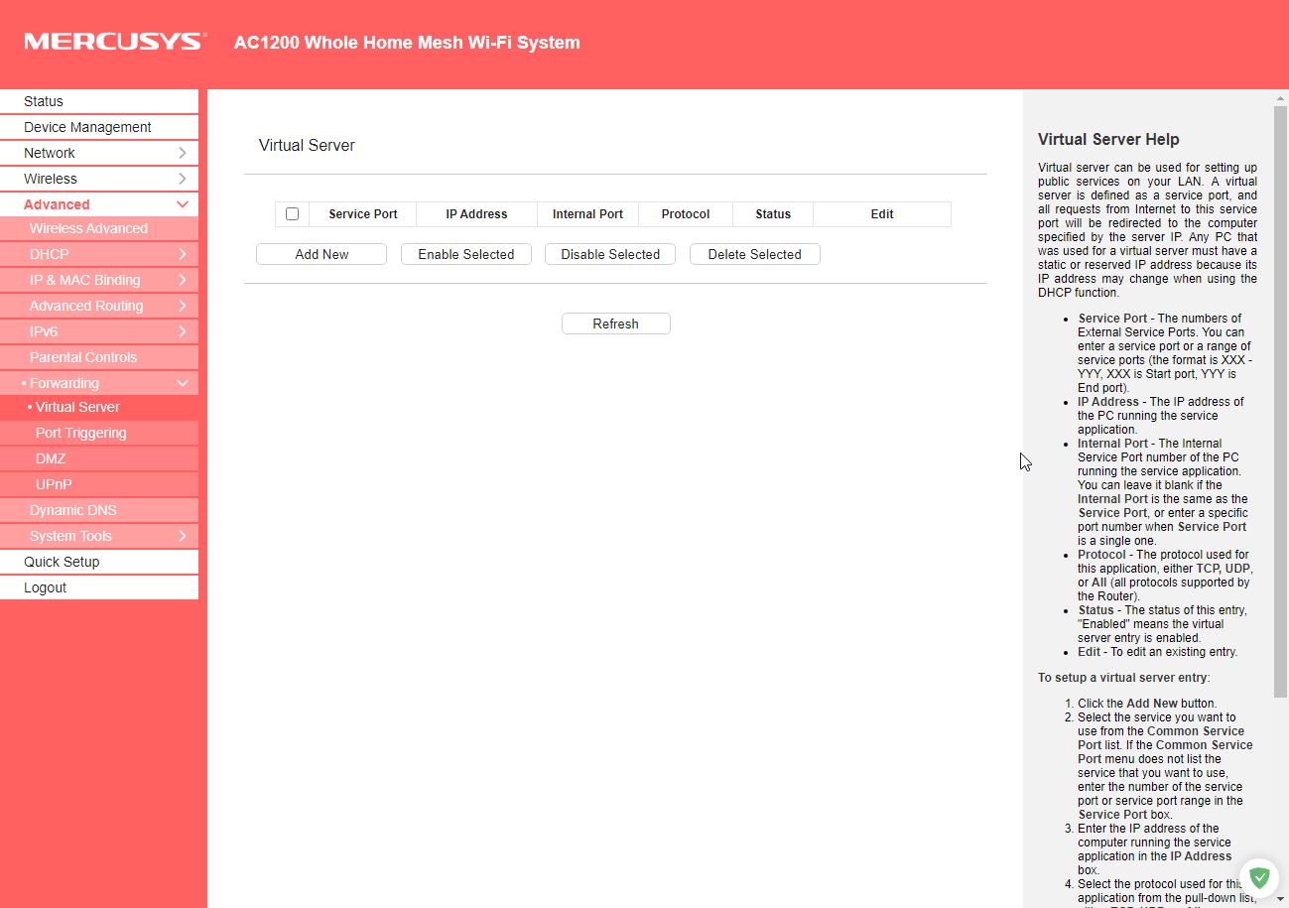Expand the Network menu chevron
The height and width of the screenshot is (908, 1289).
[183, 153]
